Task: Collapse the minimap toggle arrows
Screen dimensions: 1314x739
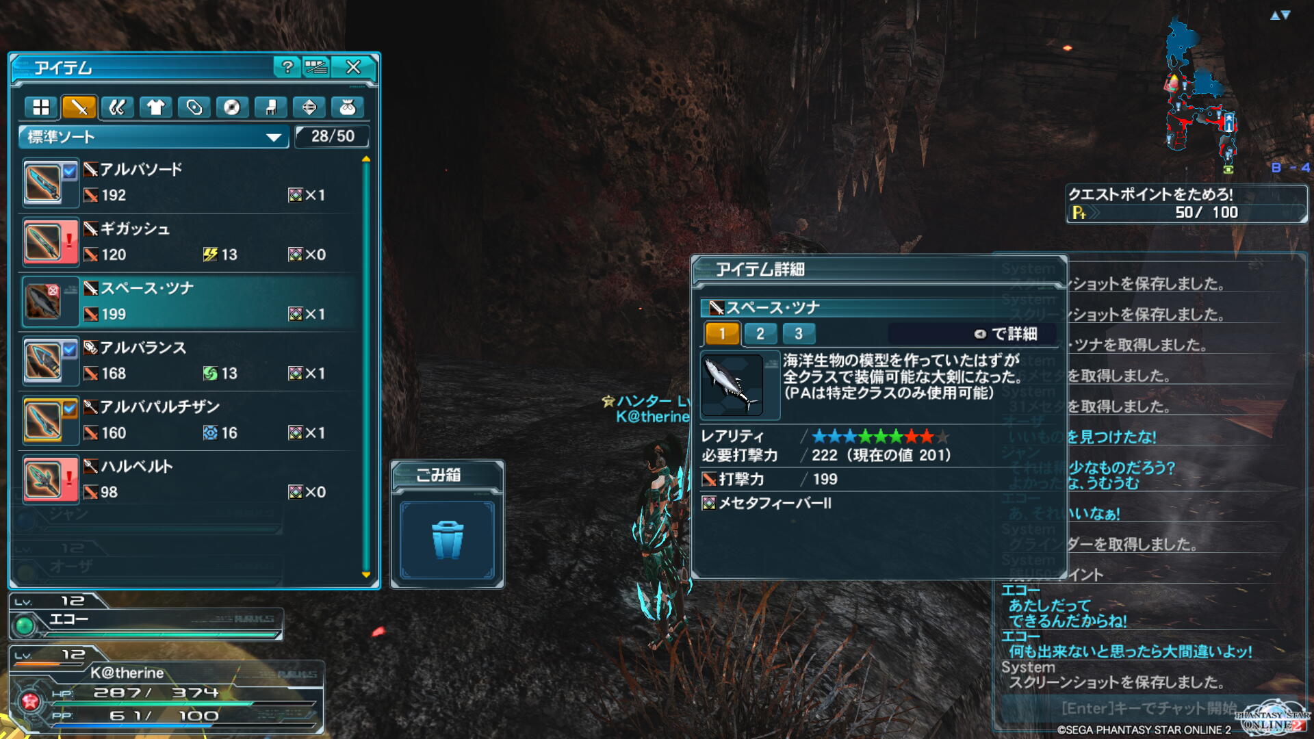Action: [x=1280, y=15]
